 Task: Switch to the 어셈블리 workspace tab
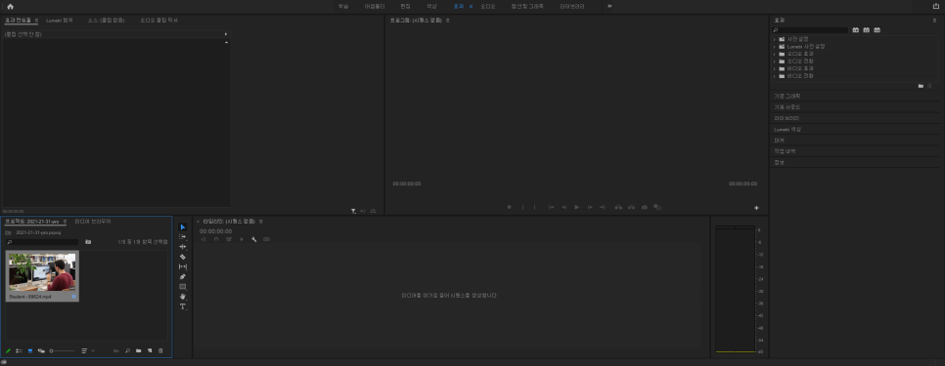[x=375, y=6]
